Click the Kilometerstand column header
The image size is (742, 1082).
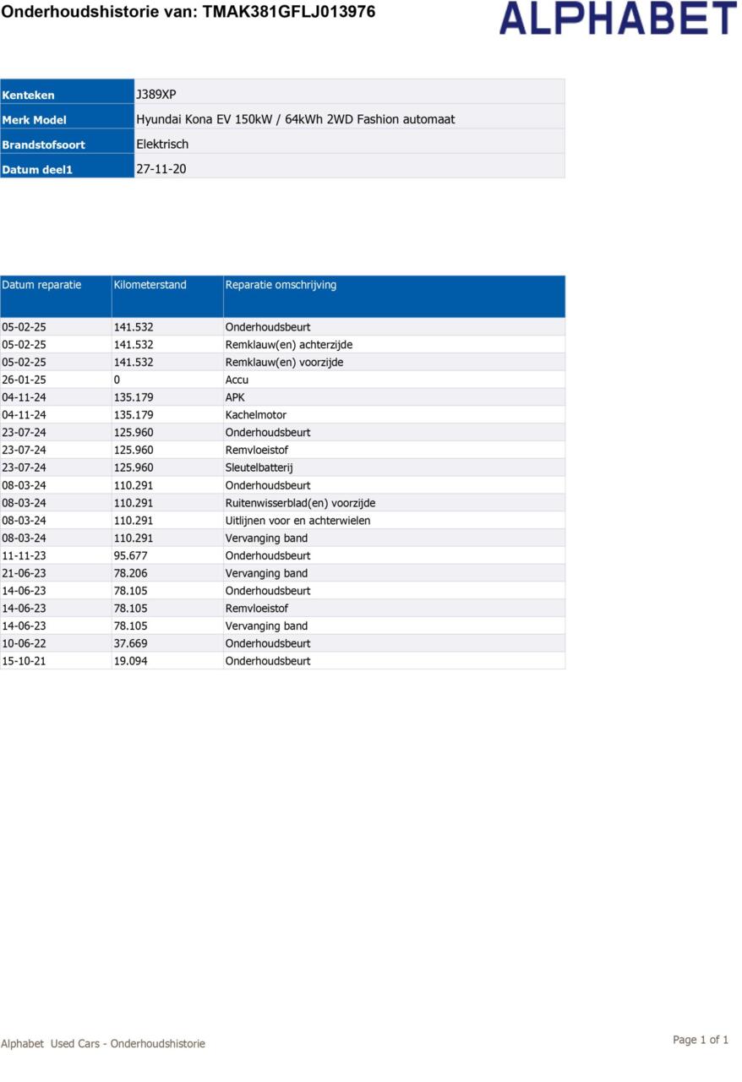(150, 285)
